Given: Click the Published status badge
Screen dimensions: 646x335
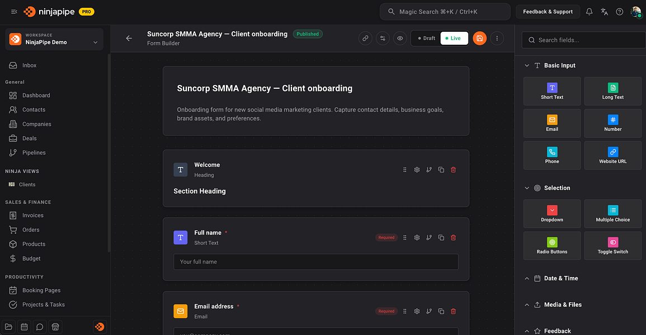Looking at the screenshot, I should click(308, 34).
